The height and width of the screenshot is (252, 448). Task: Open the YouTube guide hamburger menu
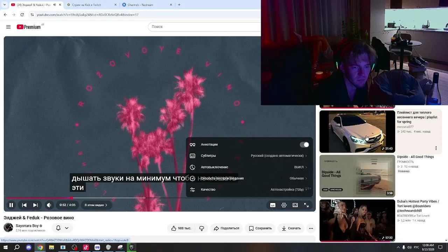tap(8, 27)
